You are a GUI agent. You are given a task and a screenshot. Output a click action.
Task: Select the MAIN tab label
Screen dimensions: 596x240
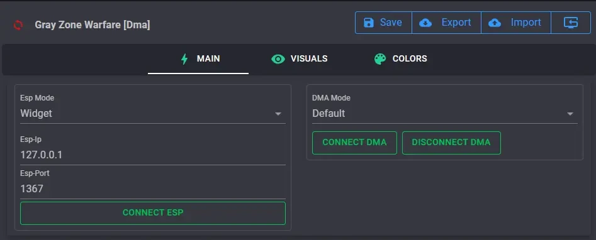(208, 59)
